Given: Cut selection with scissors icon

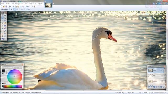Looking at the screenshot, I should (x=13, y=7).
